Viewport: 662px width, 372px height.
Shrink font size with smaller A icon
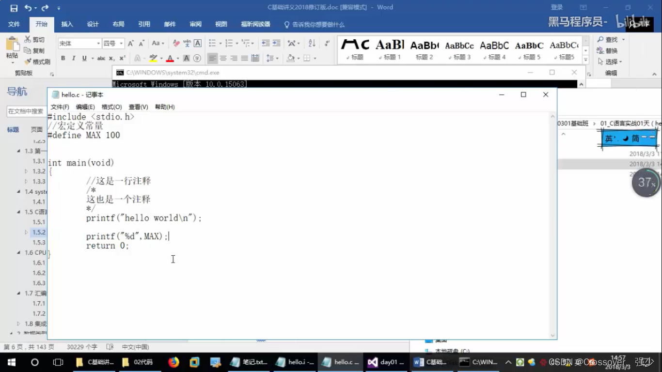point(141,44)
